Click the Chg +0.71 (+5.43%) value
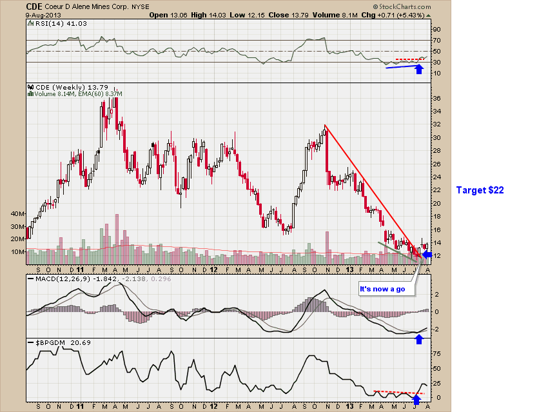Screen dimensions: 548x412 click(x=393, y=15)
